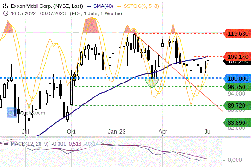Select the green 89,720 support tag

click(x=237, y=105)
